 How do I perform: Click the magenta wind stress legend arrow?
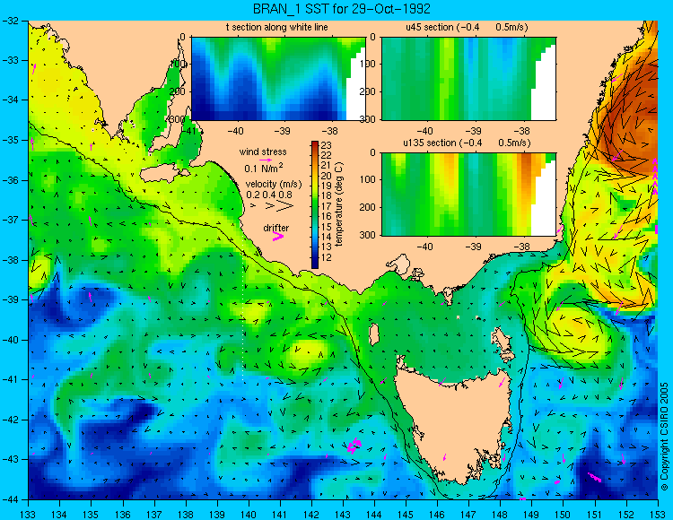point(266,160)
